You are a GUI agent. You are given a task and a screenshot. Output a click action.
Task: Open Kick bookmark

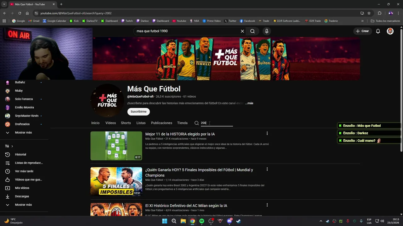pyautogui.click(x=74, y=21)
